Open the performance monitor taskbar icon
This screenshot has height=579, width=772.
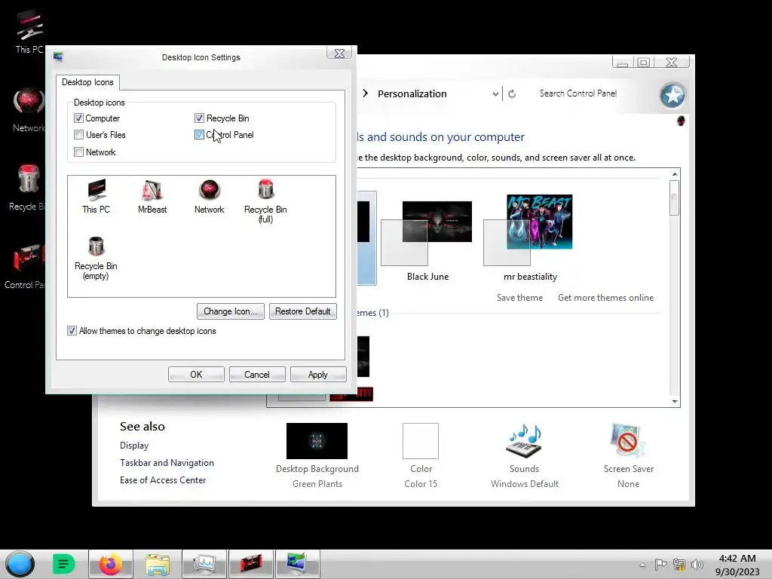coord(204,564)
